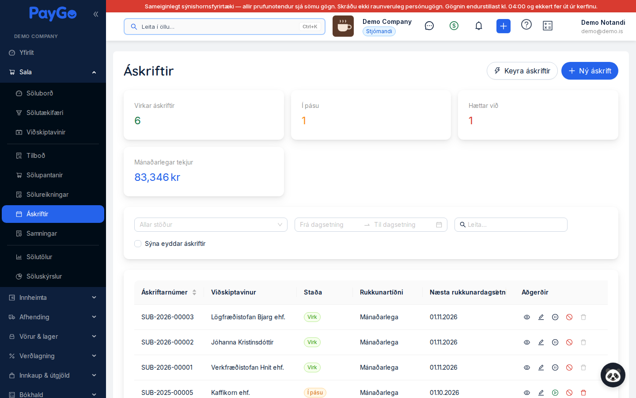View subscription SUB-2026-00001 with eye icon
This screenshot has height=398, width=636.
[527, 367]
